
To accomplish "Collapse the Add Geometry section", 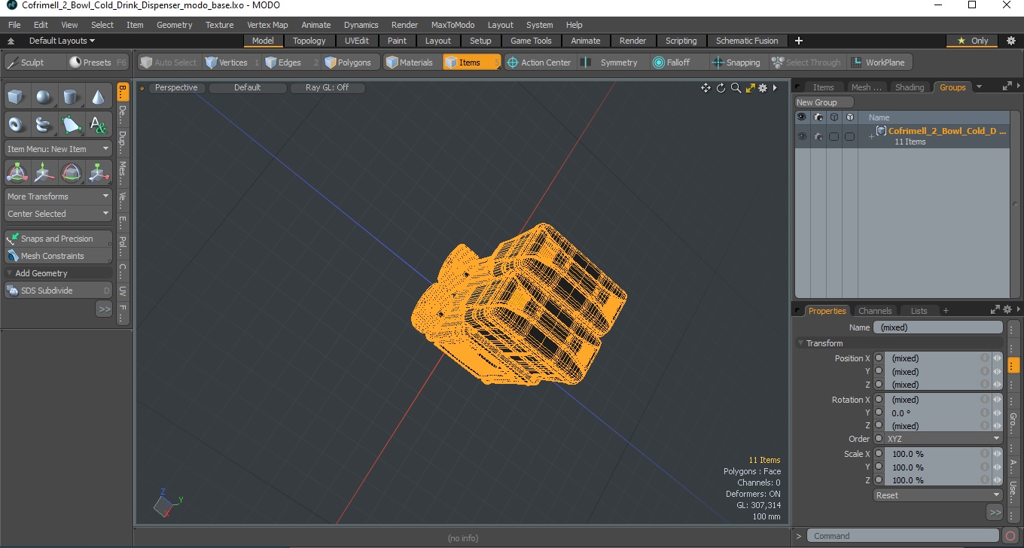I will pos(10,273).
